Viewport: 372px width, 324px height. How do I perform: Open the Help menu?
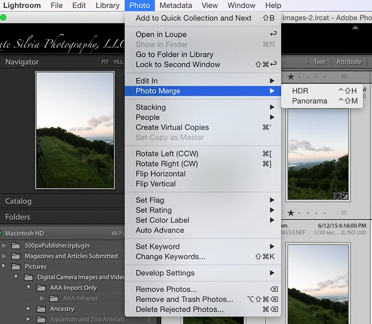coord(273,5)
